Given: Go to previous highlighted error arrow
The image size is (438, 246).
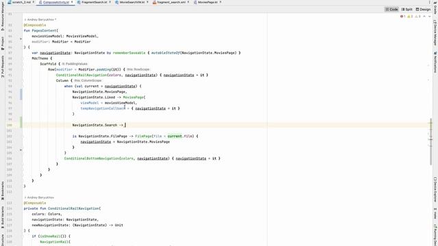Looking at the screenshot, I should click(424, 16).
